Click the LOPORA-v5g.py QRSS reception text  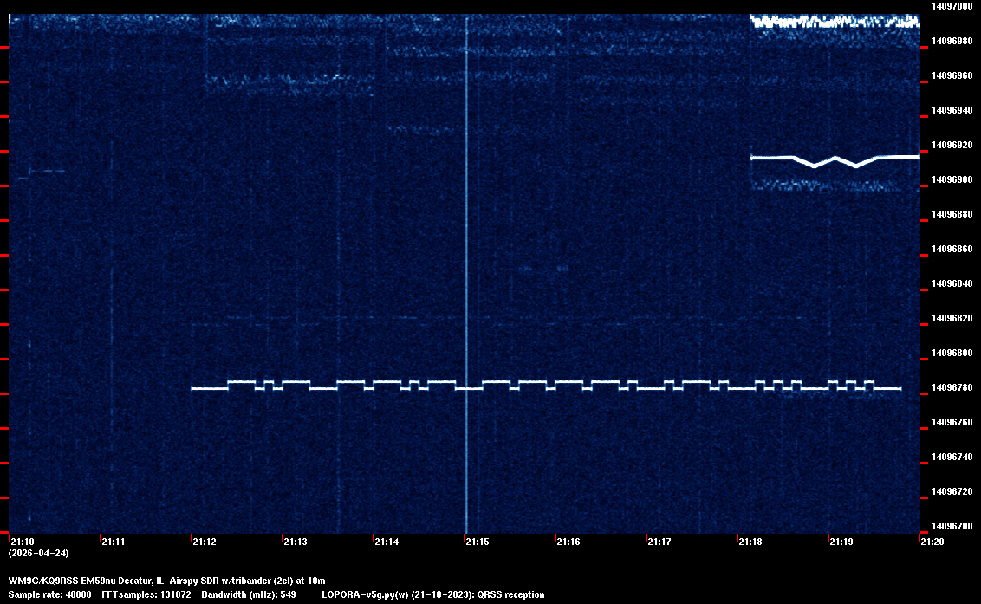click(x=432, y=594)
